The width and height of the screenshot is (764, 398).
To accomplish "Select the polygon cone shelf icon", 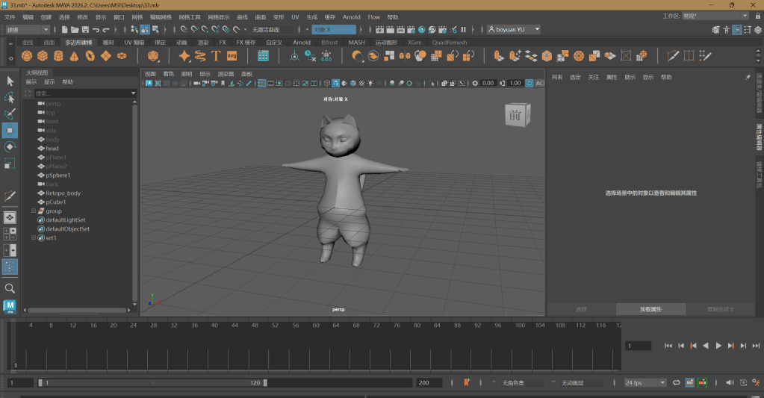I will click(x=74, y=56).
